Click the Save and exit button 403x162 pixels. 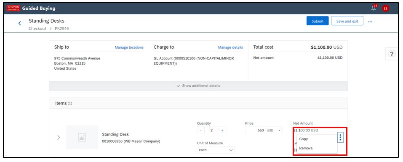[347, 21]
